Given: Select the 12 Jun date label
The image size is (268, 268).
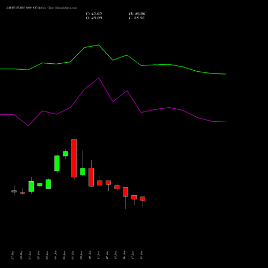Looking at the screenshot, I should tap(107, 255).
